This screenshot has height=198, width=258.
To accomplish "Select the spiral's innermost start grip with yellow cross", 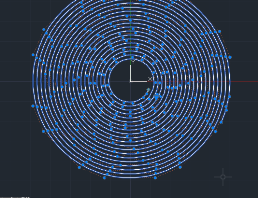I will (x=148, y=90).
